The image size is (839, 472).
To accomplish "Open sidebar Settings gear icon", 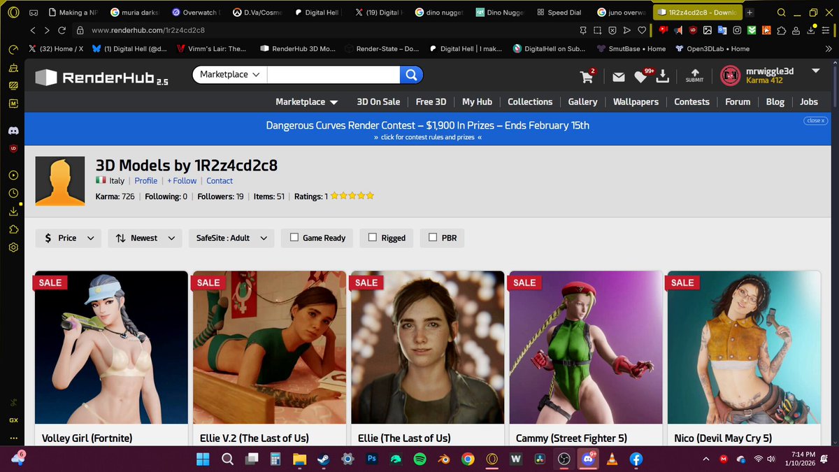I will (13, 248).
